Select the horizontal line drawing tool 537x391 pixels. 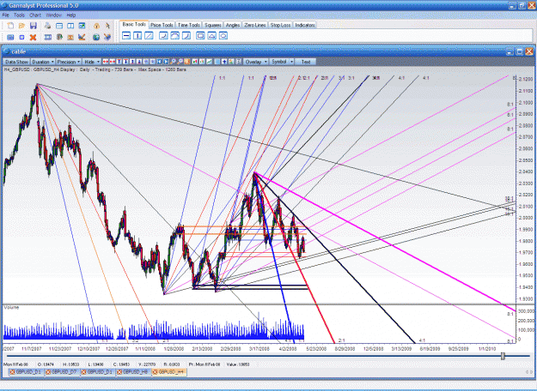coord(126,35)
